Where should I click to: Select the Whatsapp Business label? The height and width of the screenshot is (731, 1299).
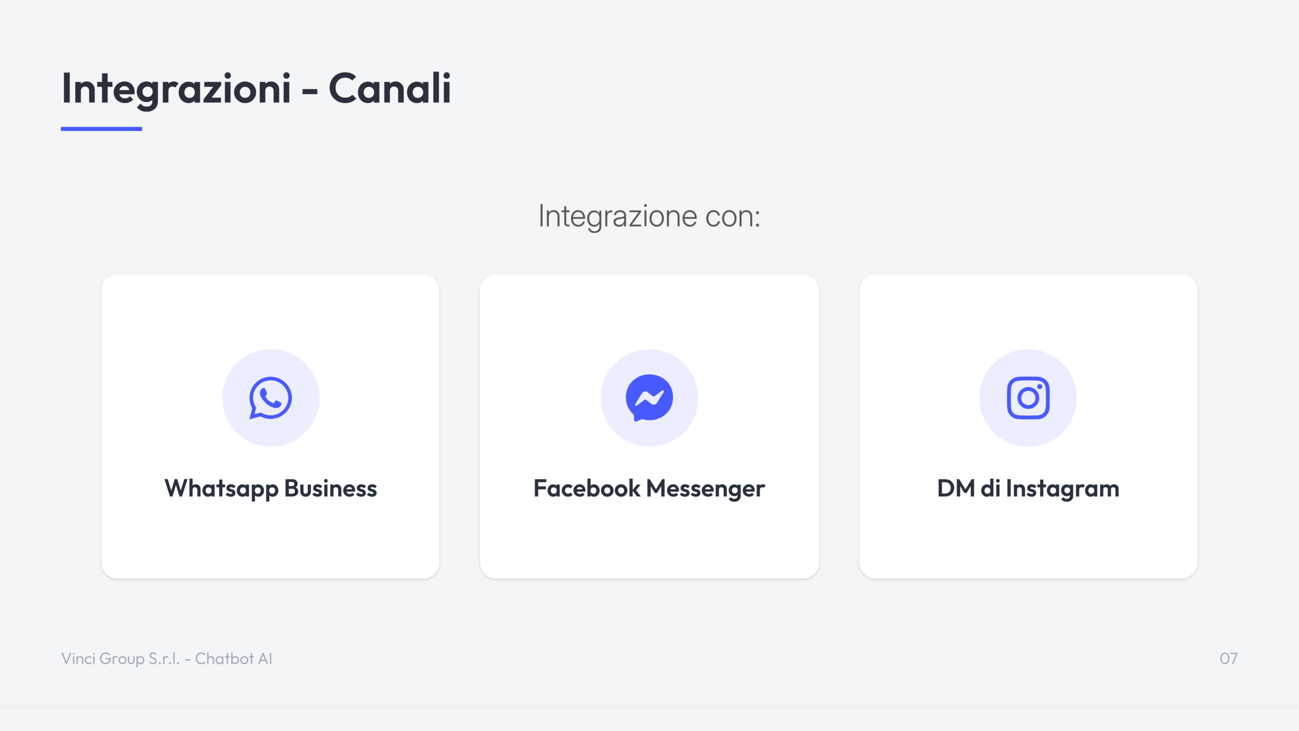tap(270, 488)
